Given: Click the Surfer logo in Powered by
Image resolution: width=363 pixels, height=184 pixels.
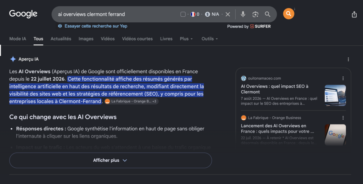Looking at the screenshot, I should pyautogui.click(x=260, y=26).
